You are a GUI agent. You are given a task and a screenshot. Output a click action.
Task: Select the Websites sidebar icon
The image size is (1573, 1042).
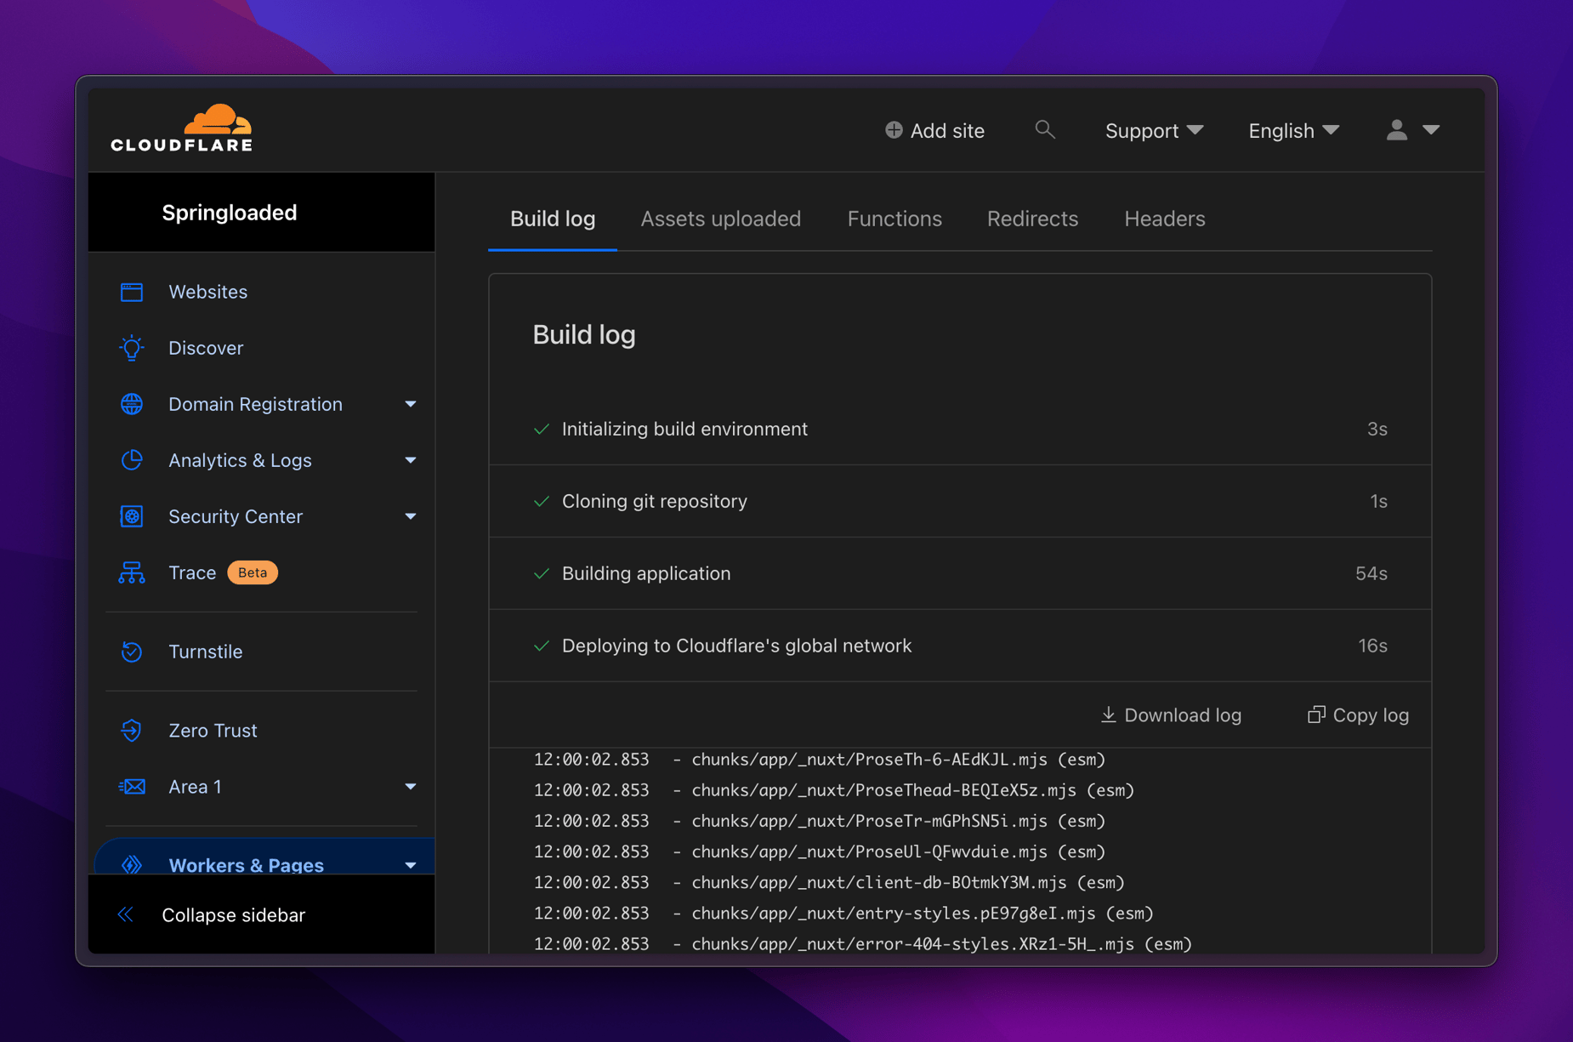coord(132,292)
